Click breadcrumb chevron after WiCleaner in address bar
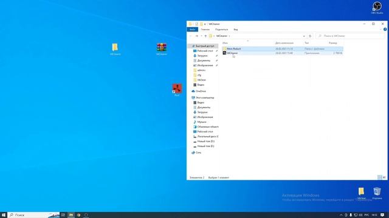 coord(229,36)
